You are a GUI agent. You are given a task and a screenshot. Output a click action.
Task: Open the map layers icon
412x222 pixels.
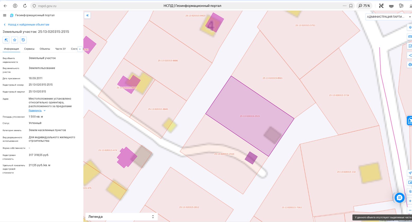pos(410,27)
